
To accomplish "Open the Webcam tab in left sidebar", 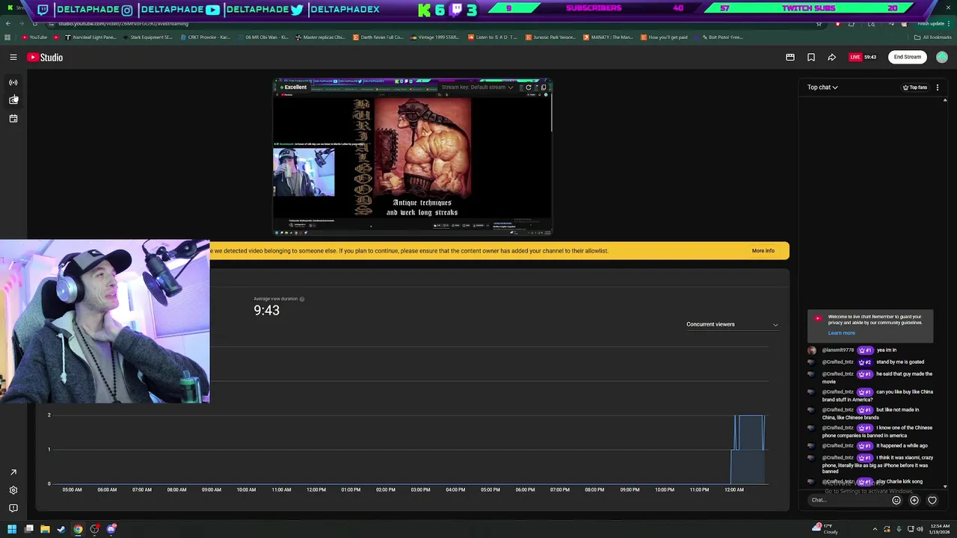I will coord(13,100).
